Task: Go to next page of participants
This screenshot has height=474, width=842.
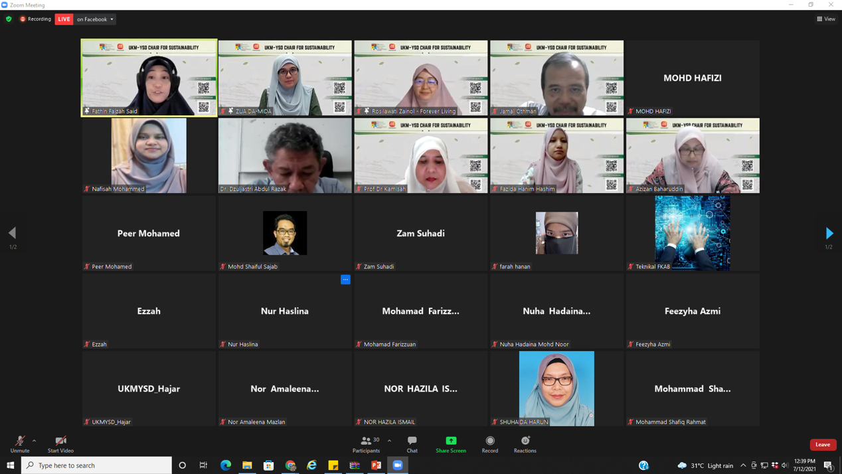Action: click(829, 233)
